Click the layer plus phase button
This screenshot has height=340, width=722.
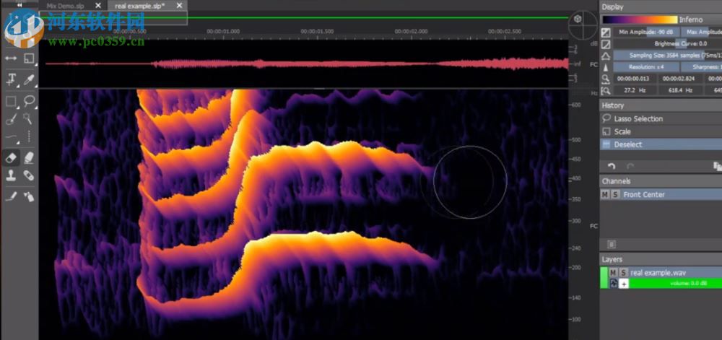pyautogui.click(x=624, y=284)
